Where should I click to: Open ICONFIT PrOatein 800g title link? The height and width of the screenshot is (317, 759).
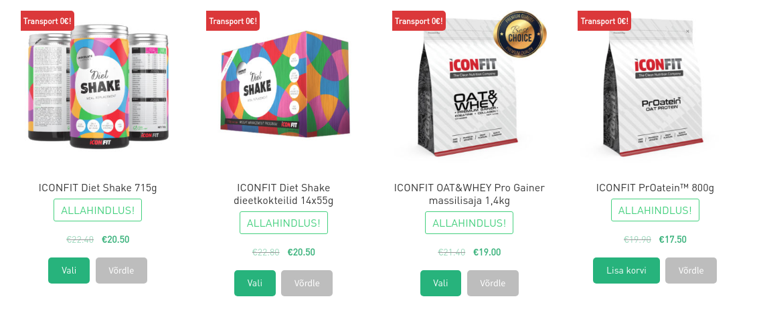[655, 188]
